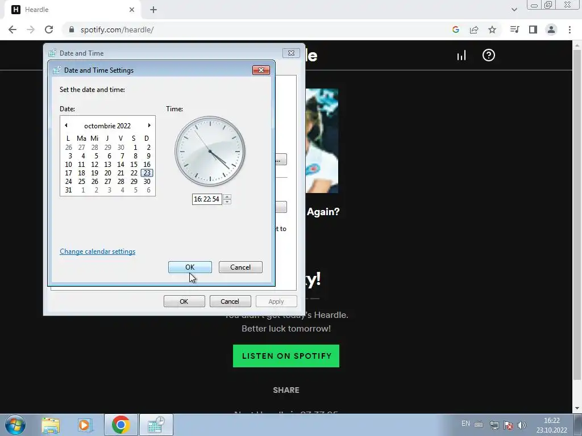
Task: Open the volume speaker tray icon
Action: (522, 425)
